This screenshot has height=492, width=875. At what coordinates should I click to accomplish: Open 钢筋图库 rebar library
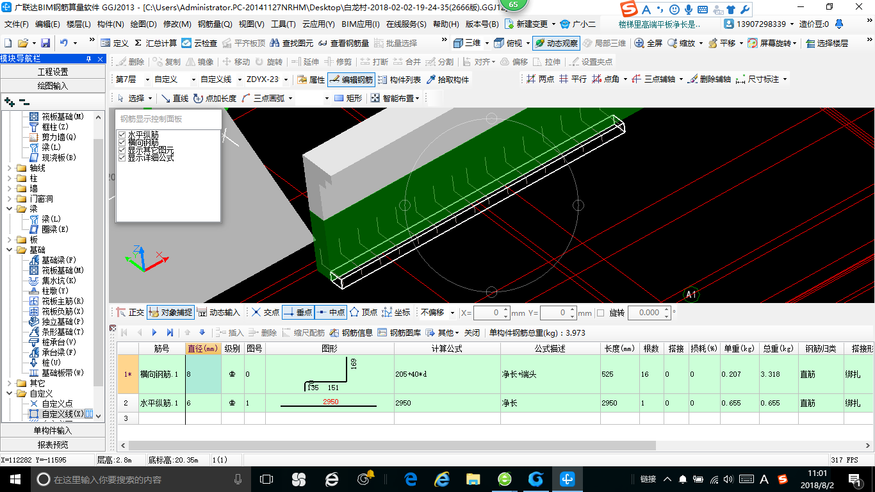(399, 332)
